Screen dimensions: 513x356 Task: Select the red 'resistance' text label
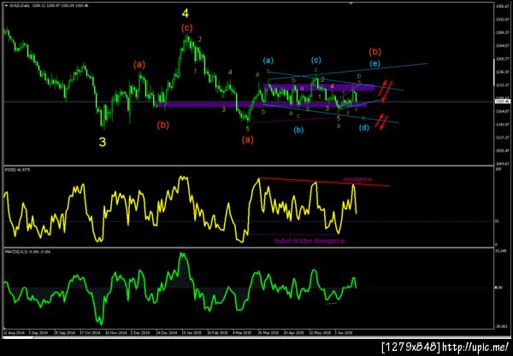357,179
